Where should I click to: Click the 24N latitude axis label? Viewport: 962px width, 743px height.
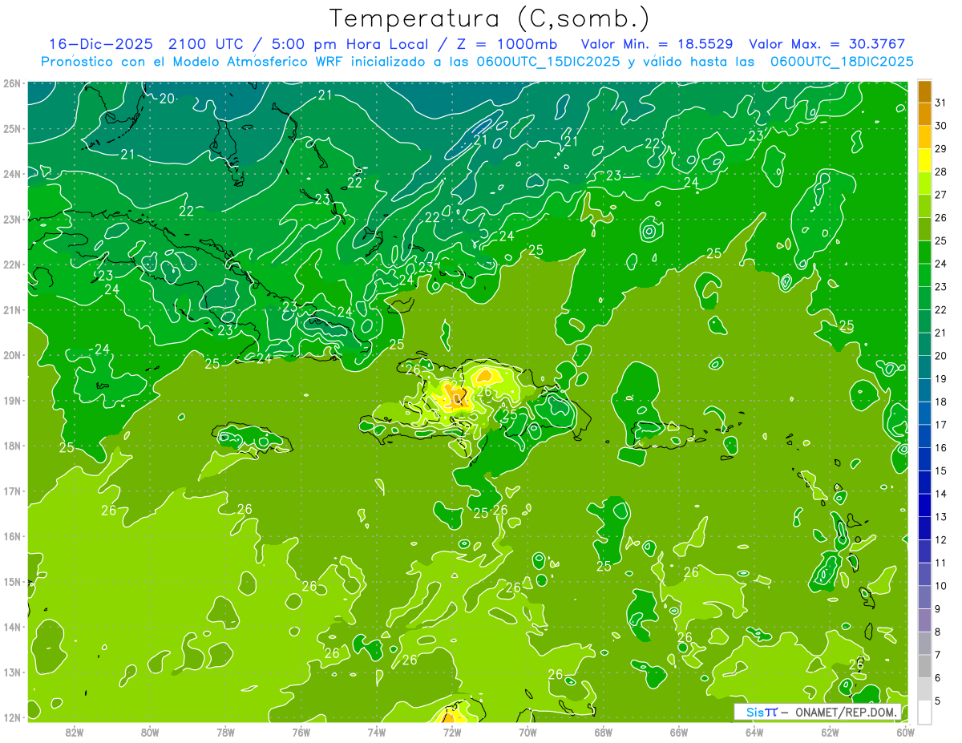click(11, 174)
